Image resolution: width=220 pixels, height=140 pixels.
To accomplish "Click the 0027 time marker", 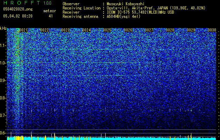I will [x=149, y=30].
